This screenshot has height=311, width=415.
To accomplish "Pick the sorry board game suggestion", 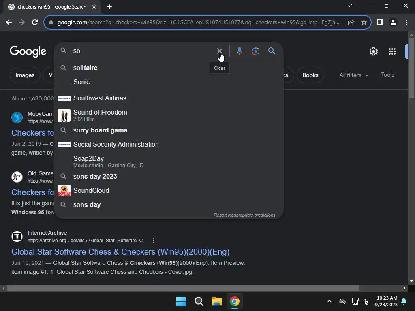I will click(169, 130).
